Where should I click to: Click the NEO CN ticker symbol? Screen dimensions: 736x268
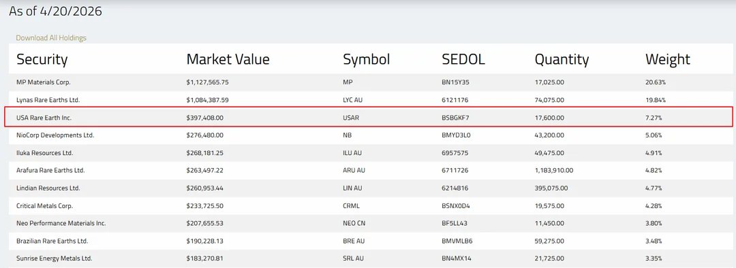click(x=354, y=224)
